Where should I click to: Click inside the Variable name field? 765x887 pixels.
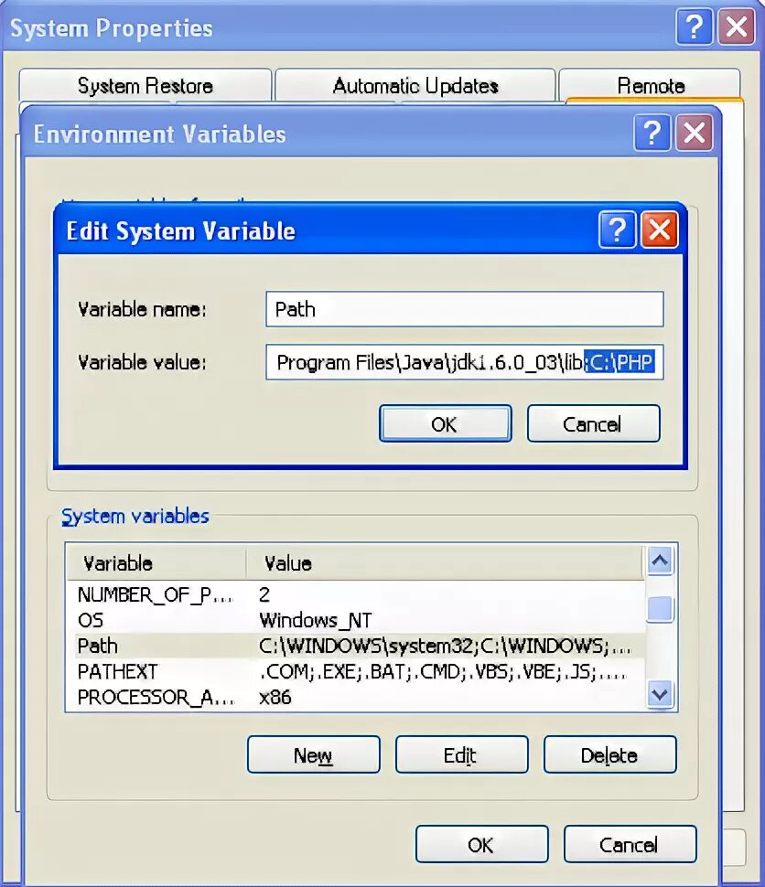pos(464,309)
